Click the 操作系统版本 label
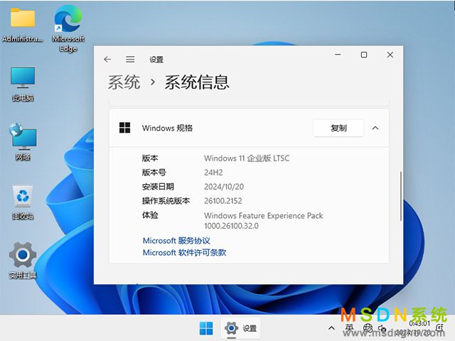The height and width of the screenshot is (341, 455). click(x=166, y=201)
